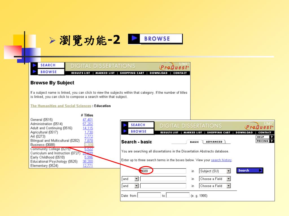
Task: Open the titles count link for Business (0688)
Action: (89, 145)
